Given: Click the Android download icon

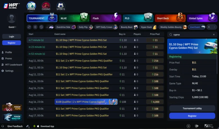Looking at the screenshot, I should 34,126.
